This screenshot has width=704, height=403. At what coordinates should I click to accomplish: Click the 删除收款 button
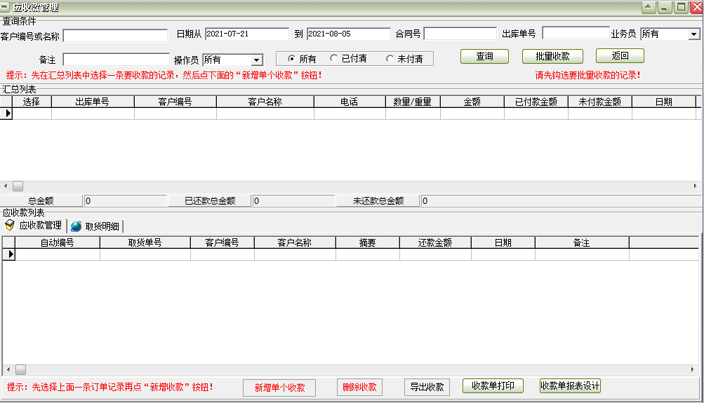[x=359, y=388]
